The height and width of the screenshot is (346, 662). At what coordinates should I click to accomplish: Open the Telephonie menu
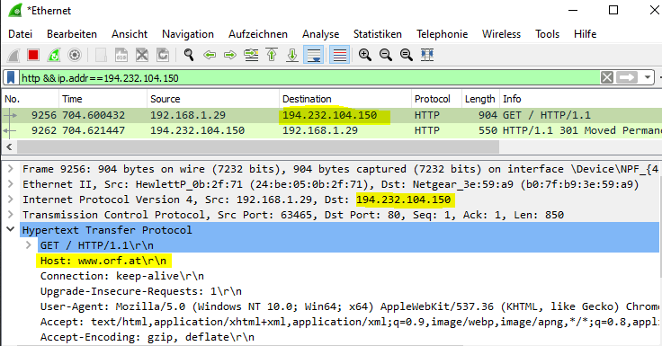(442, 34)
